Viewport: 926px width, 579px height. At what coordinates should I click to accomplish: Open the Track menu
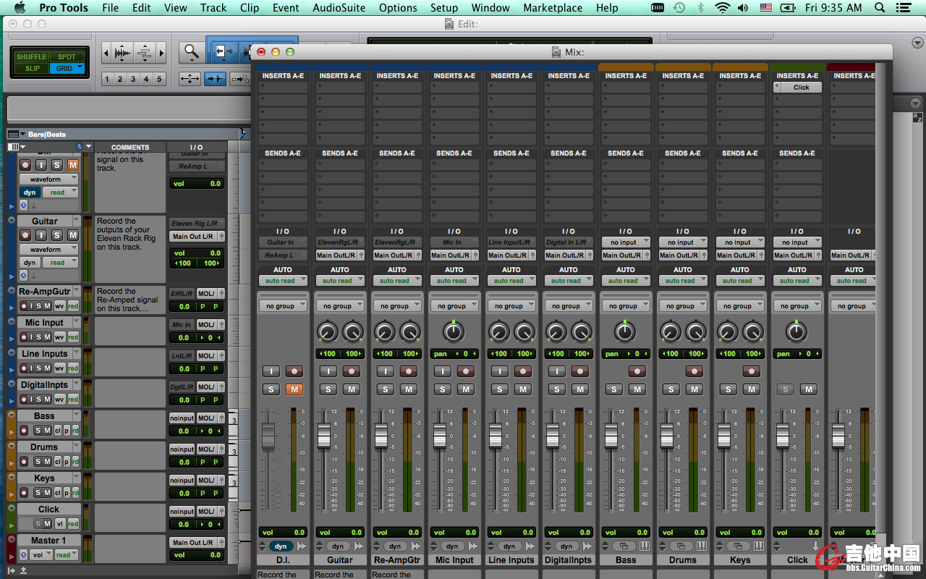click(213, 8)
